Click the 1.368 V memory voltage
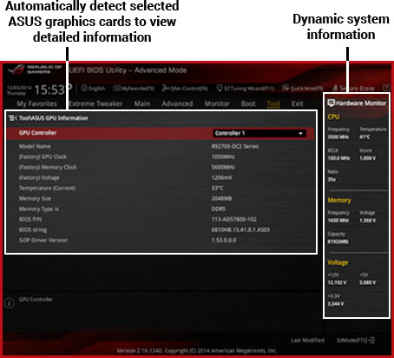The width and height of the screenshot is (394, 358). point(368,221)
